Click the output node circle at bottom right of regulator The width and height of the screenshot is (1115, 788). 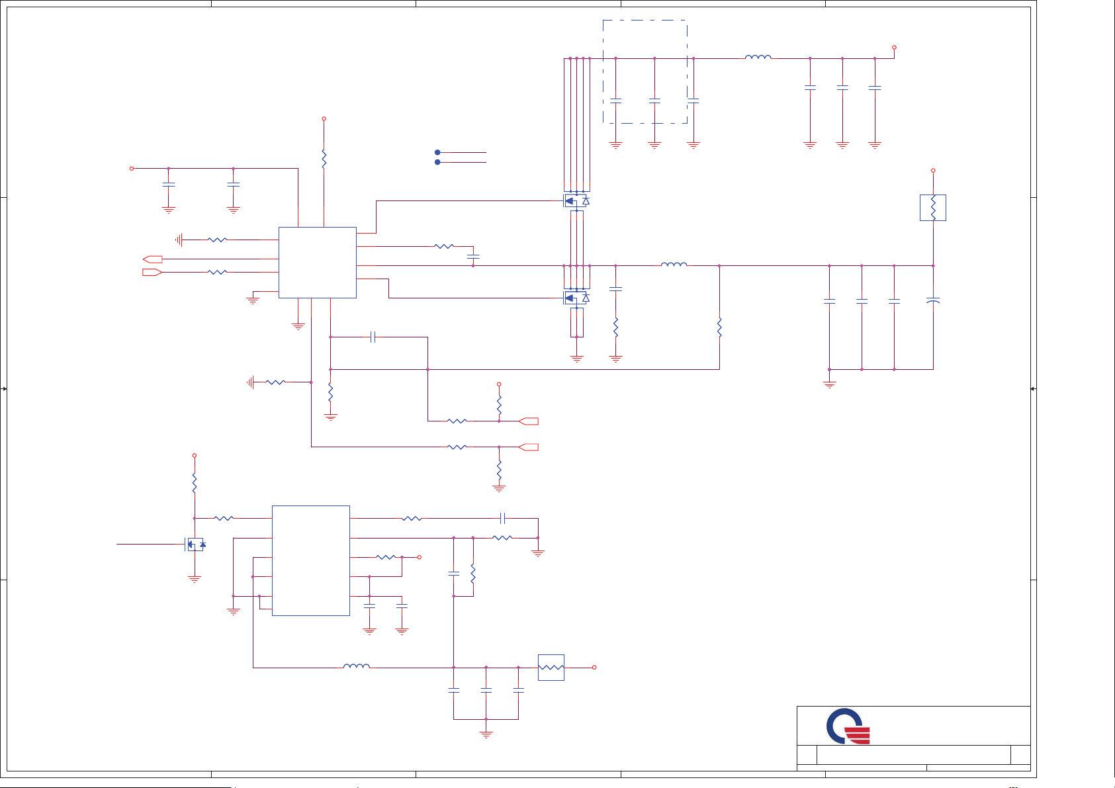(x=594, y=668)
